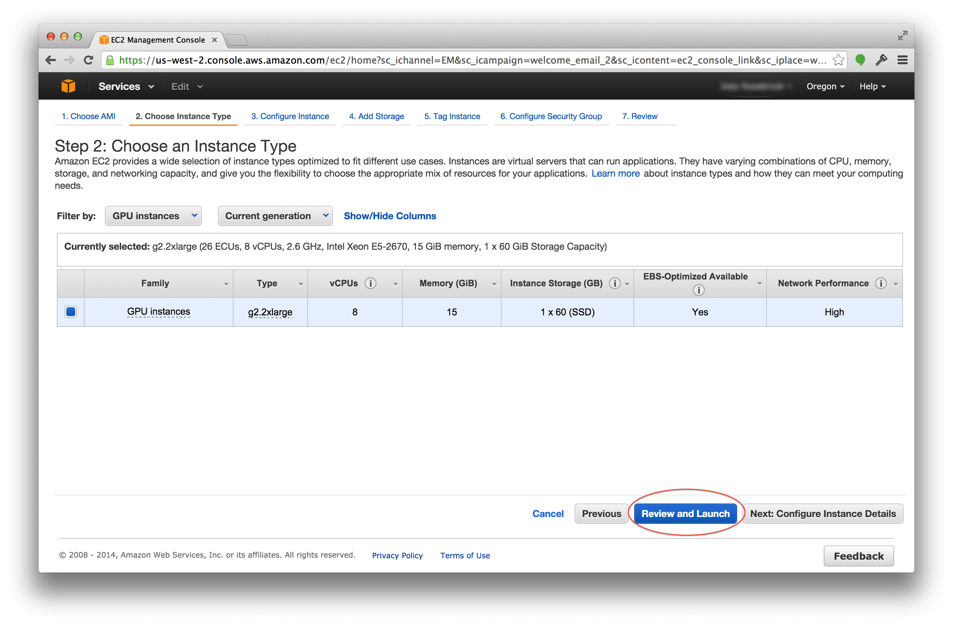Open the Current generation filter dropdown
This screenshot has width=953, height=626.
click(x=275, y=216)
